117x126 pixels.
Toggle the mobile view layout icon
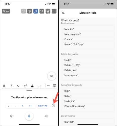[36, 11]
